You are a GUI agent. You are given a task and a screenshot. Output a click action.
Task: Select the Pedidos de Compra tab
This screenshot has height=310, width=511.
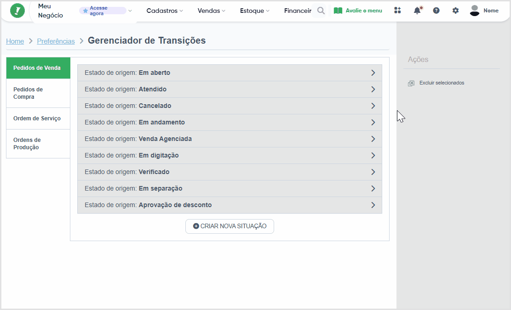coord(38,93)
